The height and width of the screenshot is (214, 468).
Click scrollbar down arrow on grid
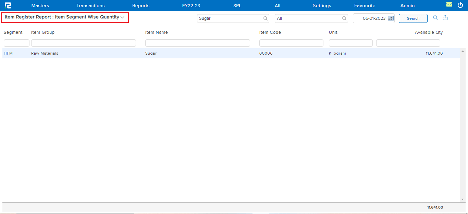click(463, 199)
